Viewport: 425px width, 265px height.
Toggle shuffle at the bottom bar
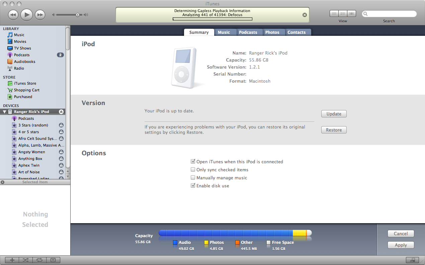[x=26, y=260]
